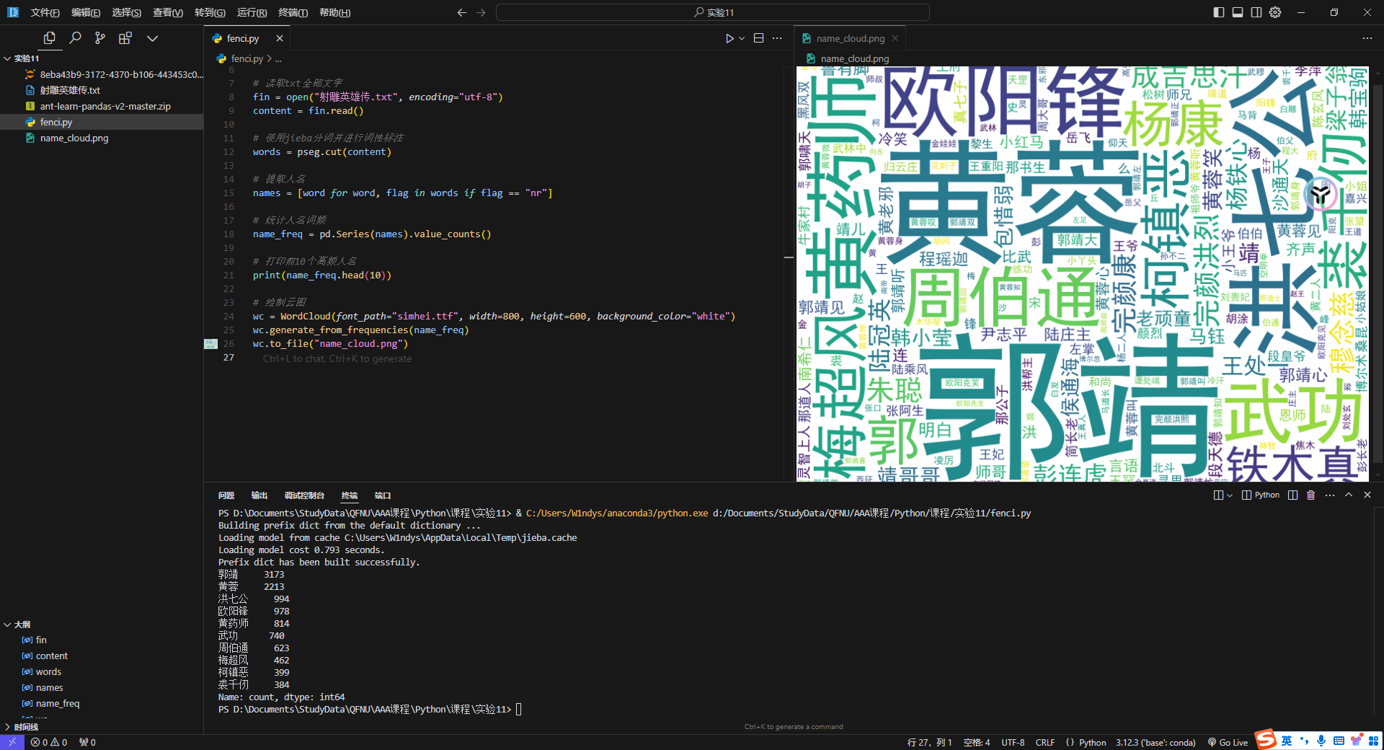Switch to the 输出 panel tab
Image resolution: width=1384 pixels, height=750 pixels.
259,495
